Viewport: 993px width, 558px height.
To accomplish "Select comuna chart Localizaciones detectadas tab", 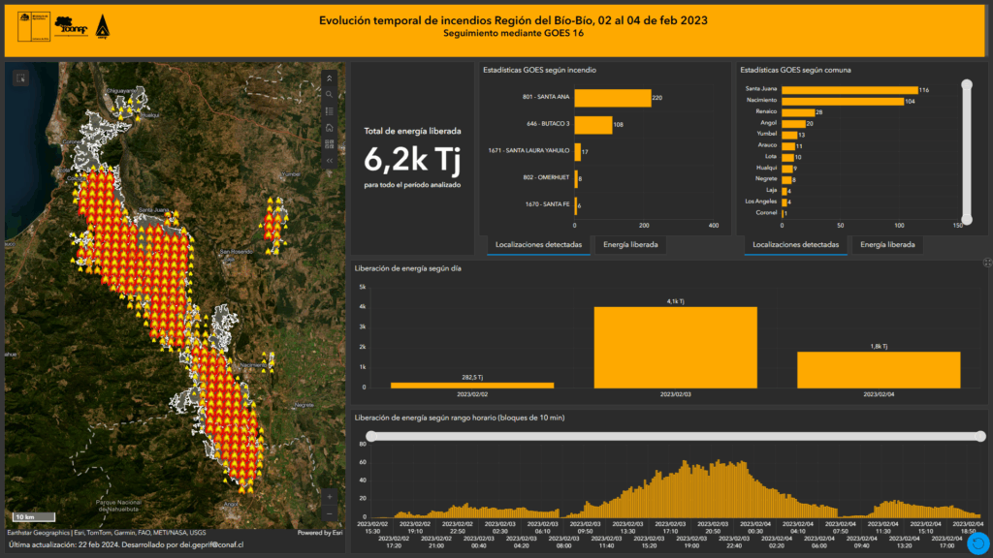I will click(795, 245).
